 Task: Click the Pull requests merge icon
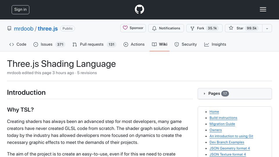coord(75,44)
